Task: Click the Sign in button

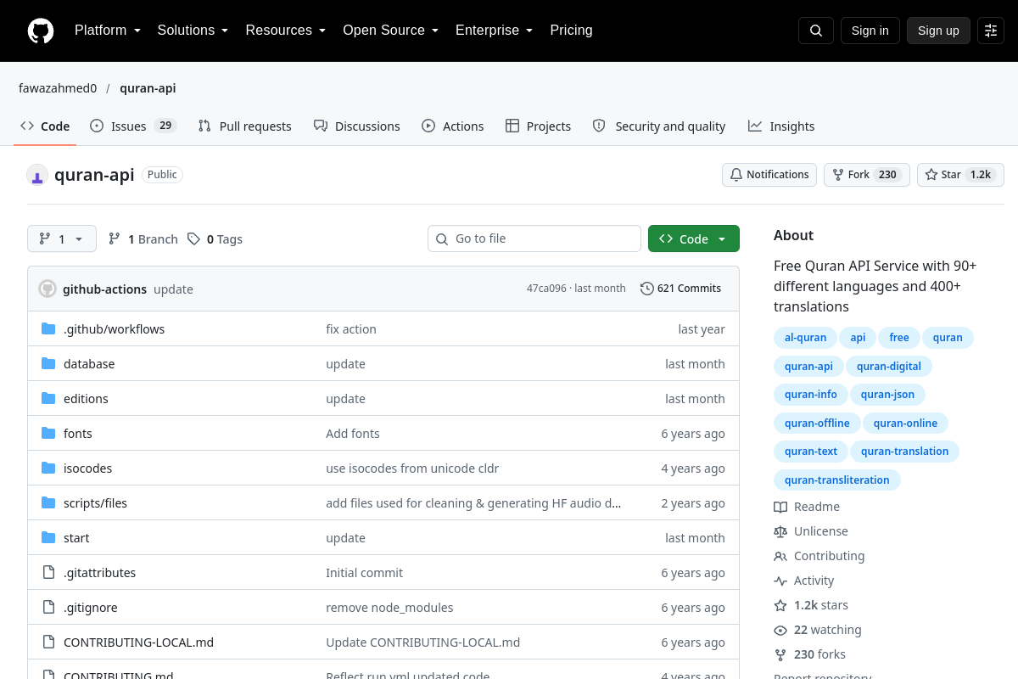Action: (870, 31)
